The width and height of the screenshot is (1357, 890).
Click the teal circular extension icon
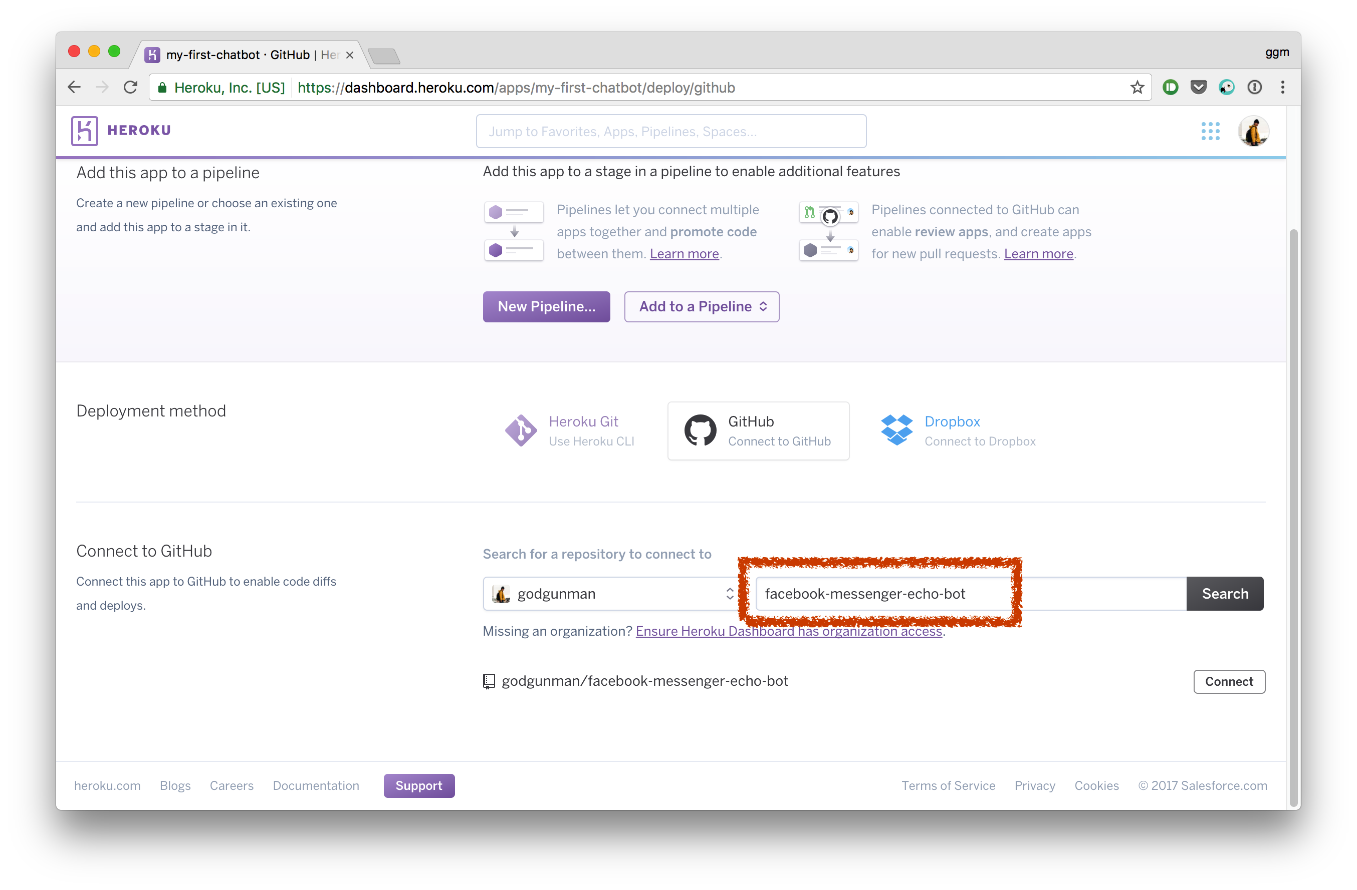coord(1226,87)
